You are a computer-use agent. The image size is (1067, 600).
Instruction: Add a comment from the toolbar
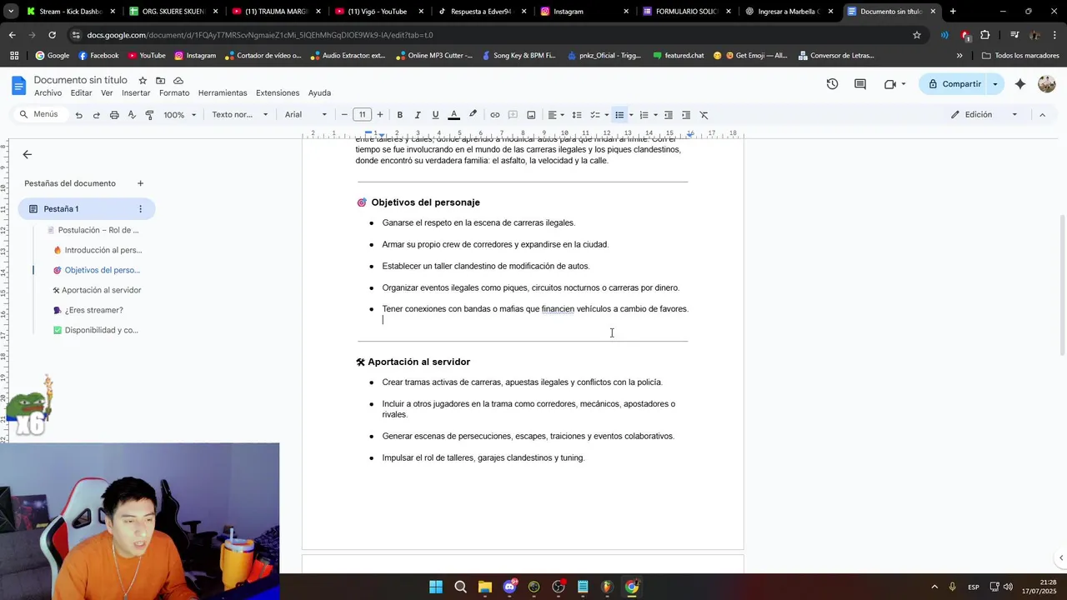(513, 115)
